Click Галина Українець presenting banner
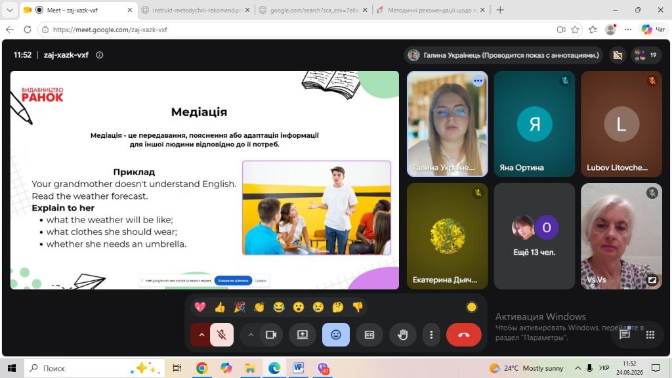The width and height of the screenshot is (672, 378). pos(503,55)
